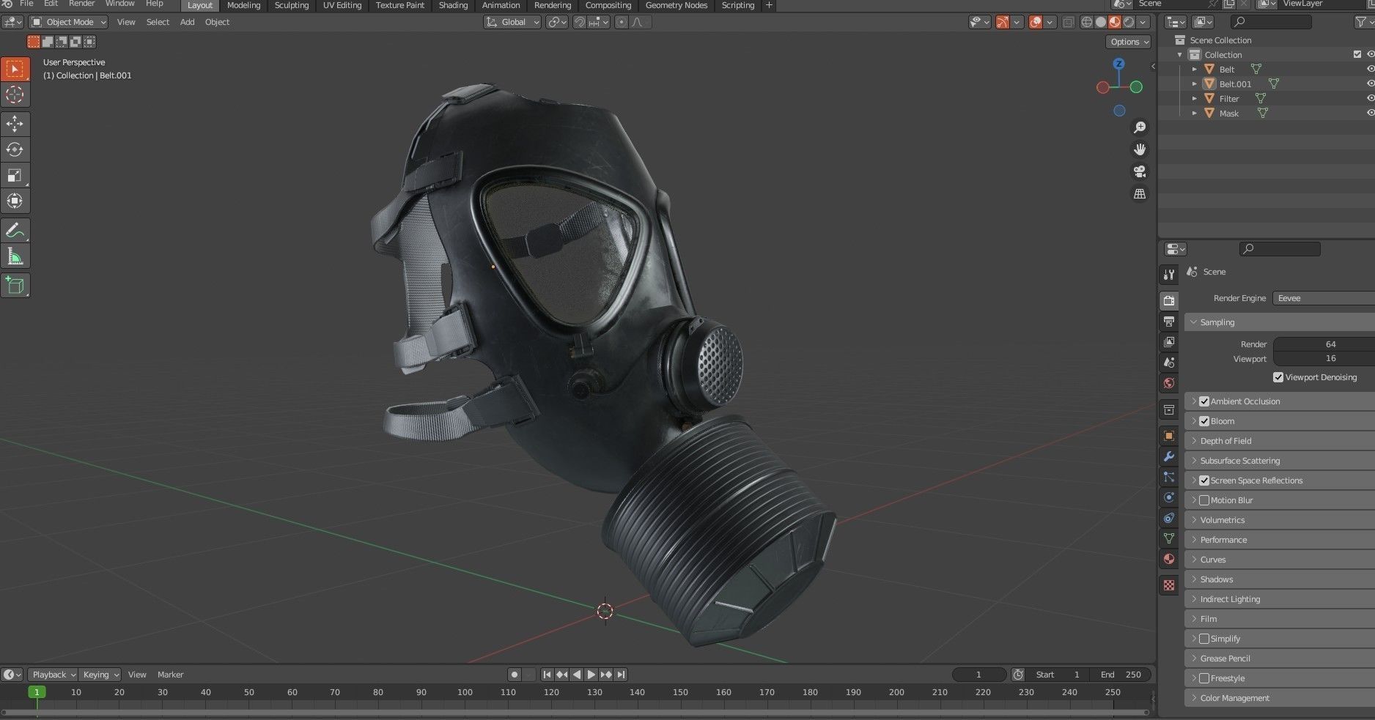Click the End frame 250 field
1375x720 pixels.
1121,675
